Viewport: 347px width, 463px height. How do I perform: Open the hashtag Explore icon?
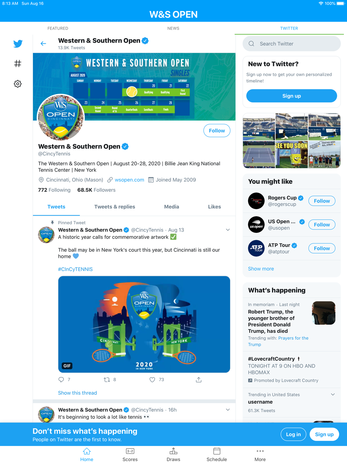[18, 64]
